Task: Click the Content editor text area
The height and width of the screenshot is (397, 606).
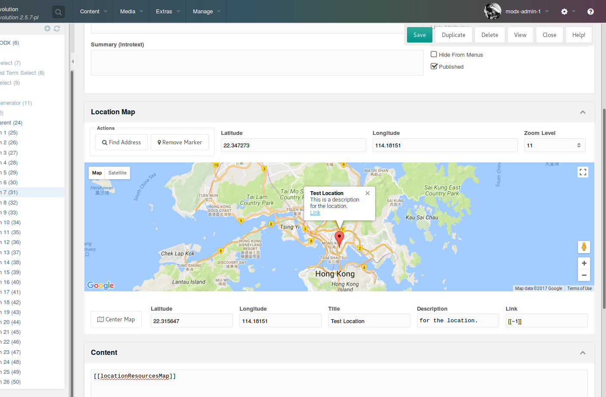Action: [x=339, y=383]
